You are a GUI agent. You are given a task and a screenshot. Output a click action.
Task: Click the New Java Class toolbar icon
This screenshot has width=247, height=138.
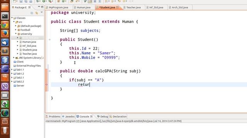[63, 1]
